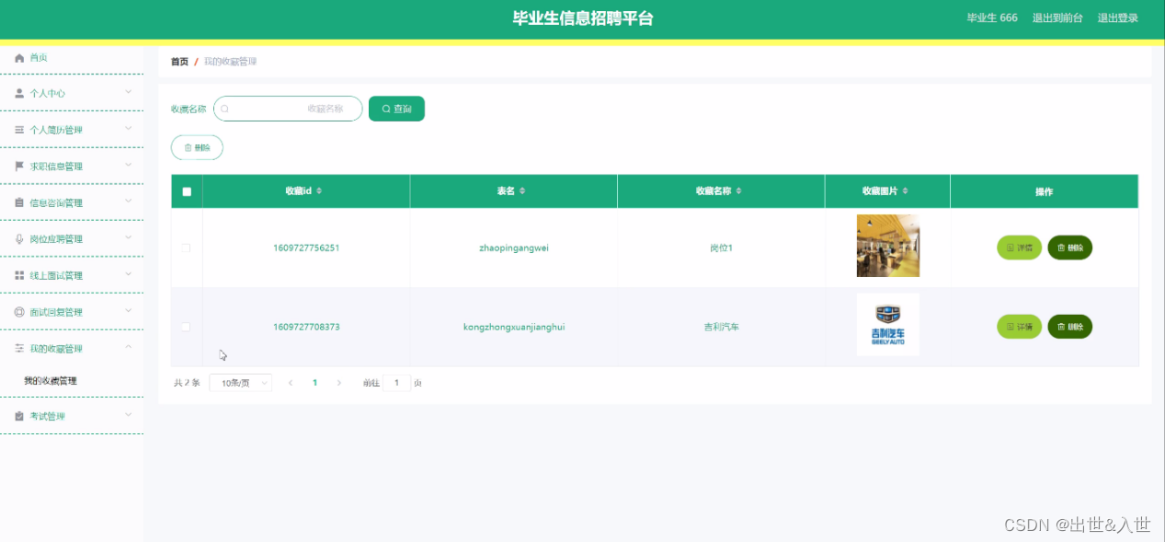The height and width of the screenshot is (542, 1165).
Task: Open 详情 for the 岗位1 row
Action: [1019, 248]
